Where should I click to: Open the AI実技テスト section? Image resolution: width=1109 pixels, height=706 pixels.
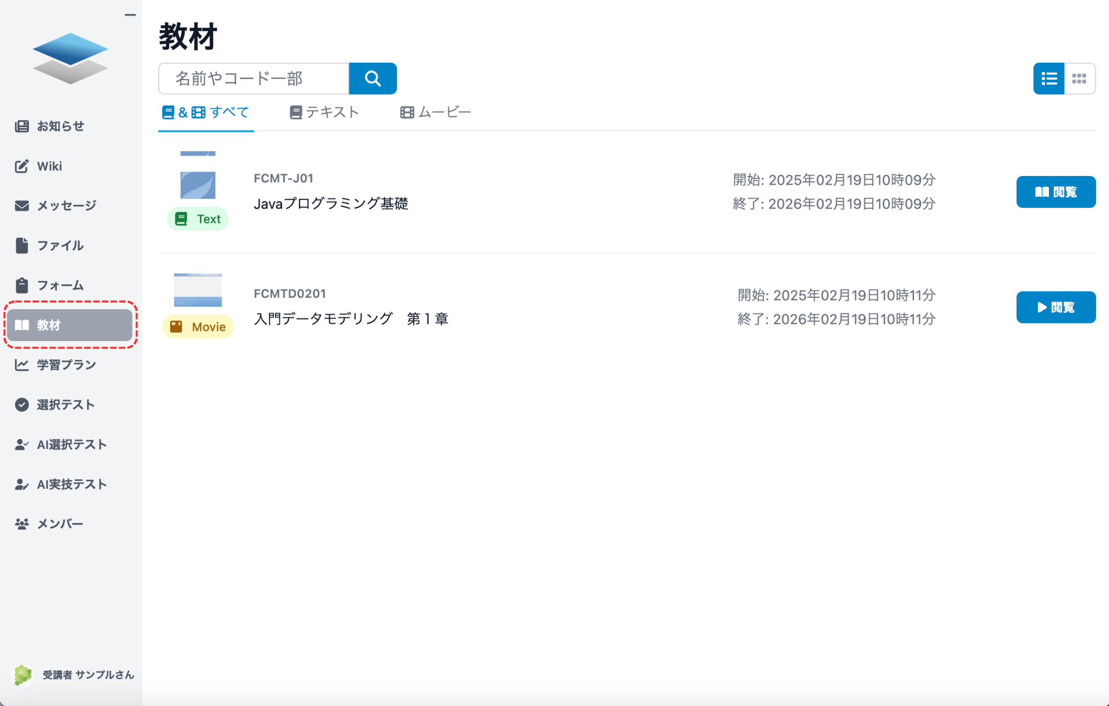click(71, 484)
